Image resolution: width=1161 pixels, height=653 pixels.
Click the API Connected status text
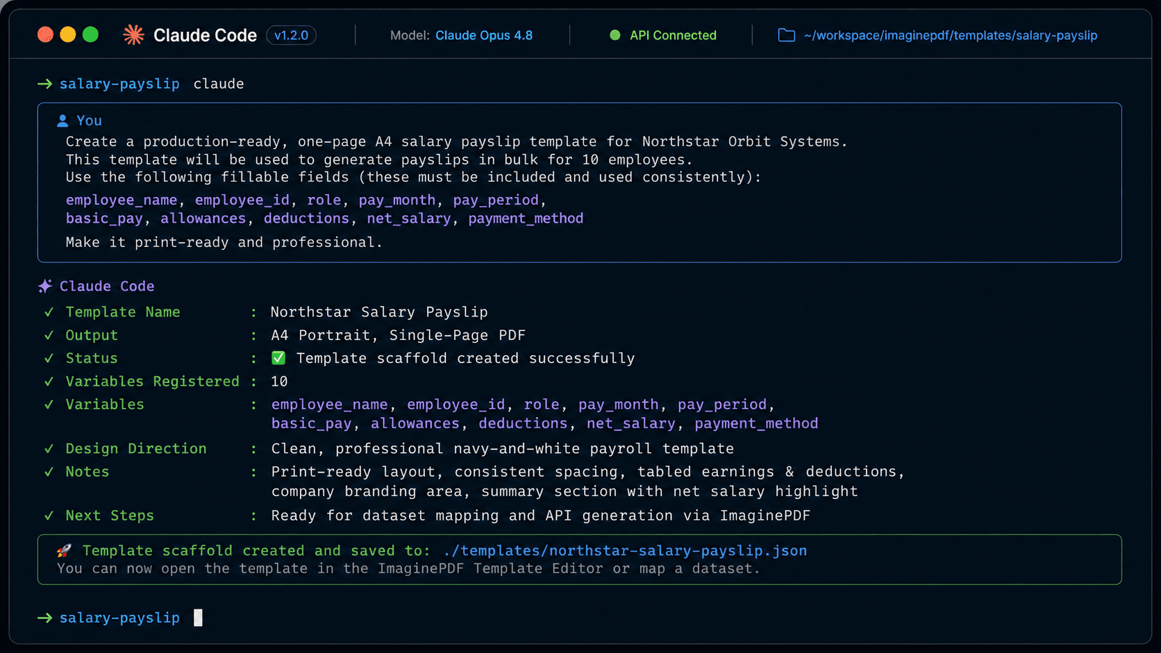click(673, 35)
